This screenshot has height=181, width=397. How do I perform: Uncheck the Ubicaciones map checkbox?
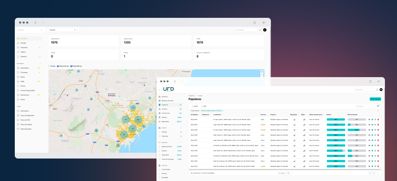pyautogui.click(x=58, y=66)
